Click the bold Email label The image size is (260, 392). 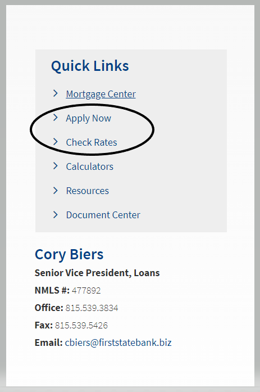point(49,343)
